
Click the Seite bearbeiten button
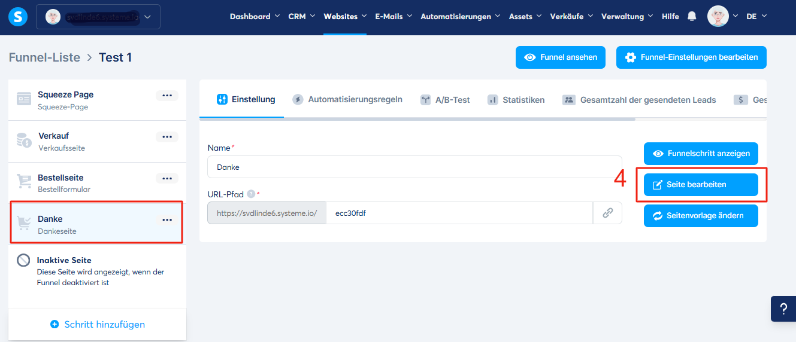[x=701, y=185]
